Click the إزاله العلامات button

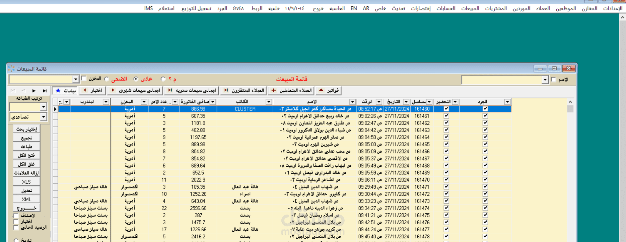[26, 173]
